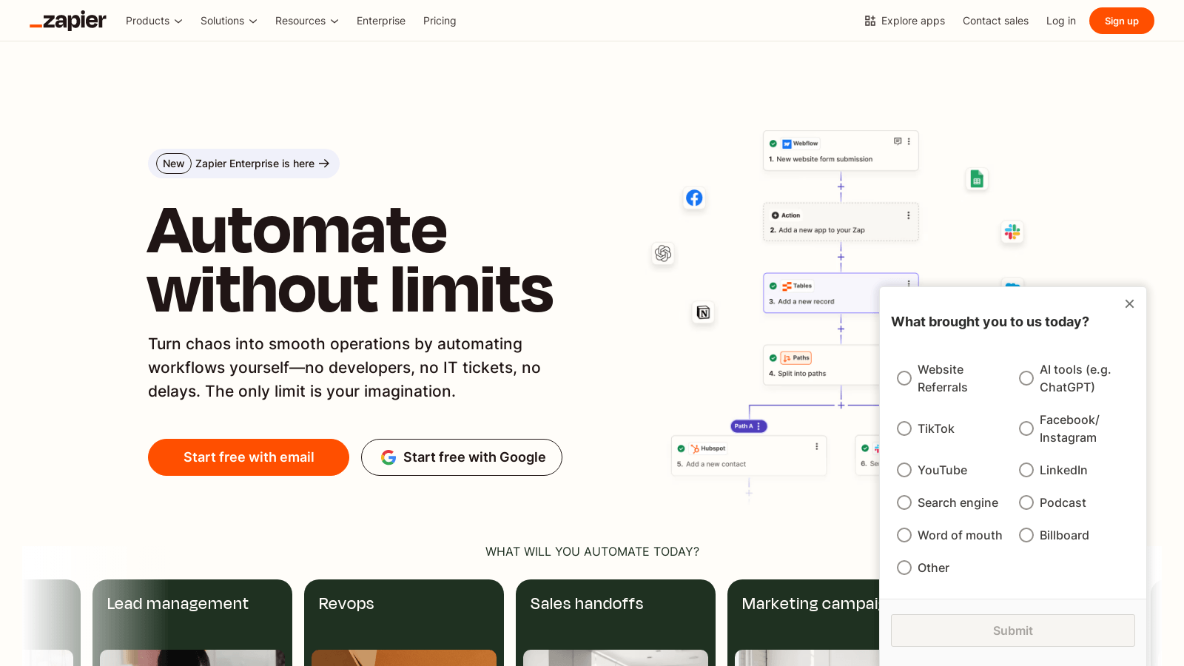Open the Facebook app icon

pos(694,198)
